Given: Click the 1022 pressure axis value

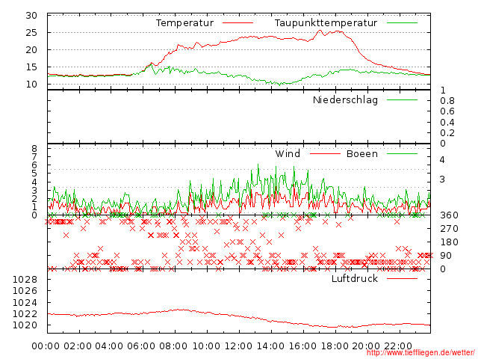Looking at the screenshot, I should [x=25, y=314].
